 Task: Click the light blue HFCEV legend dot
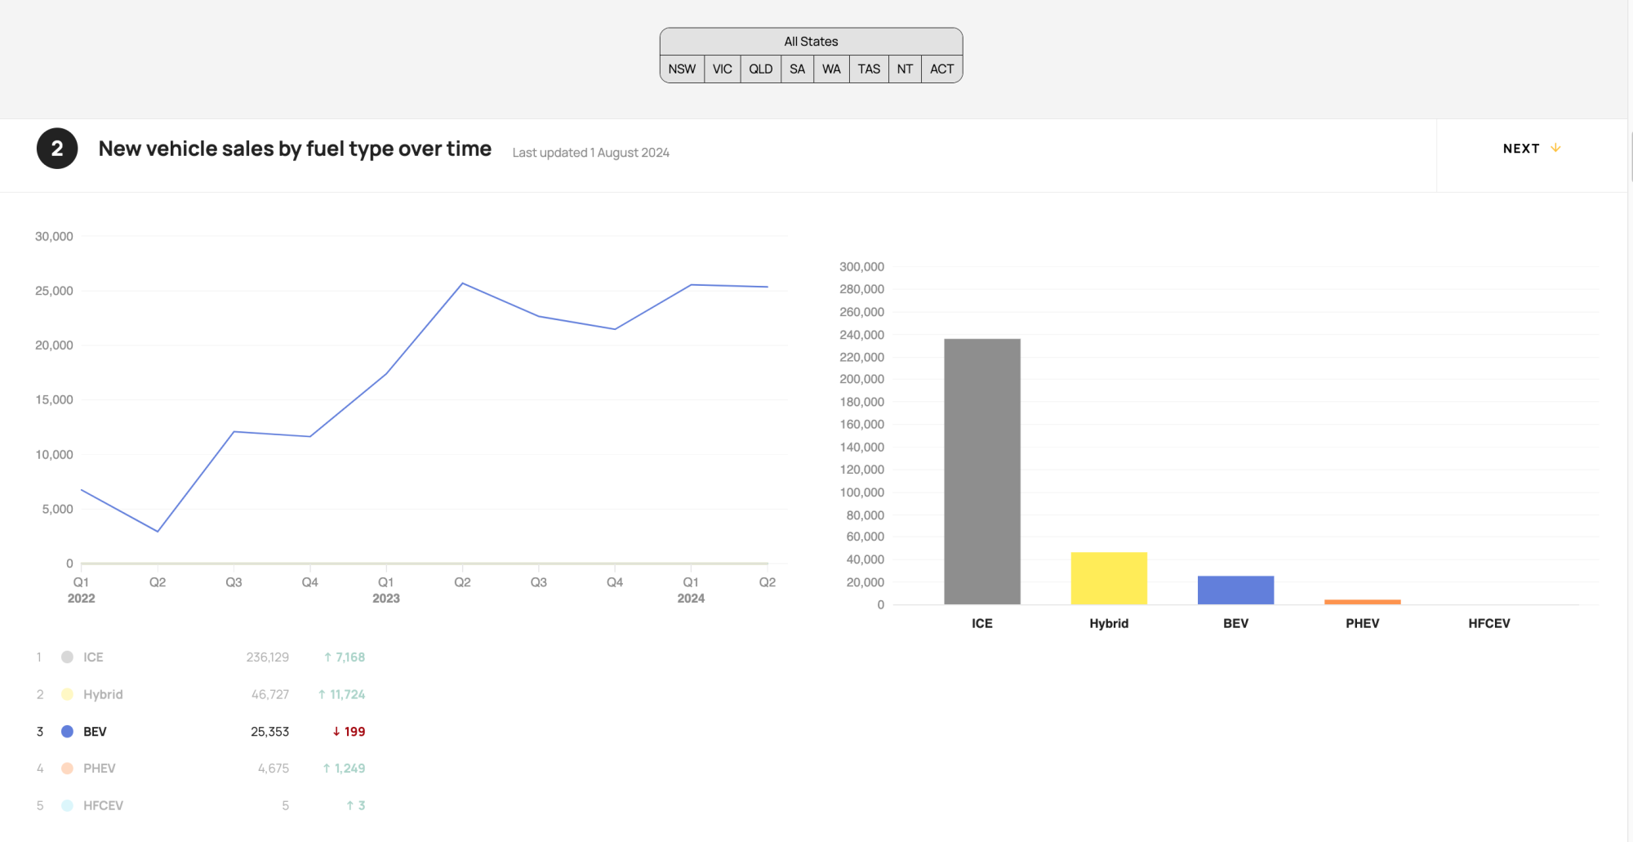[x=68, y=805]
